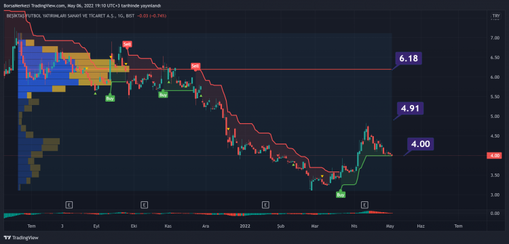The height and width of the screenshot is (244, 509).
Task: Open the TRY currency selector
Action: pyautogui.click(x=495, y=16)
